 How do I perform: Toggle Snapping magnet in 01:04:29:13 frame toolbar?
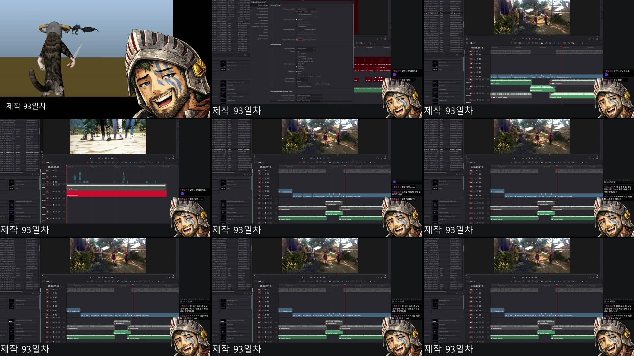542,43
